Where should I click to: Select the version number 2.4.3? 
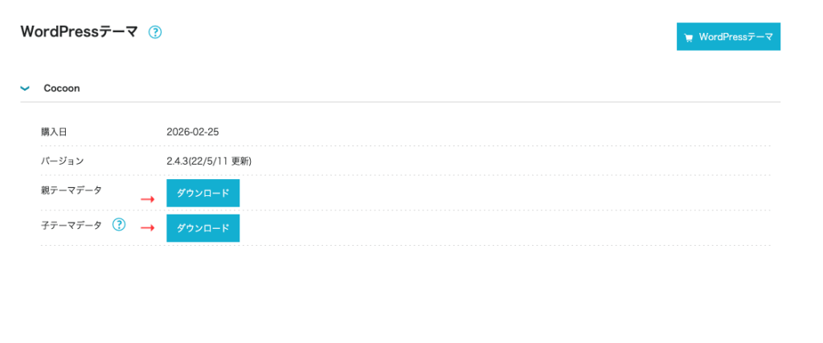coord(178,161)
